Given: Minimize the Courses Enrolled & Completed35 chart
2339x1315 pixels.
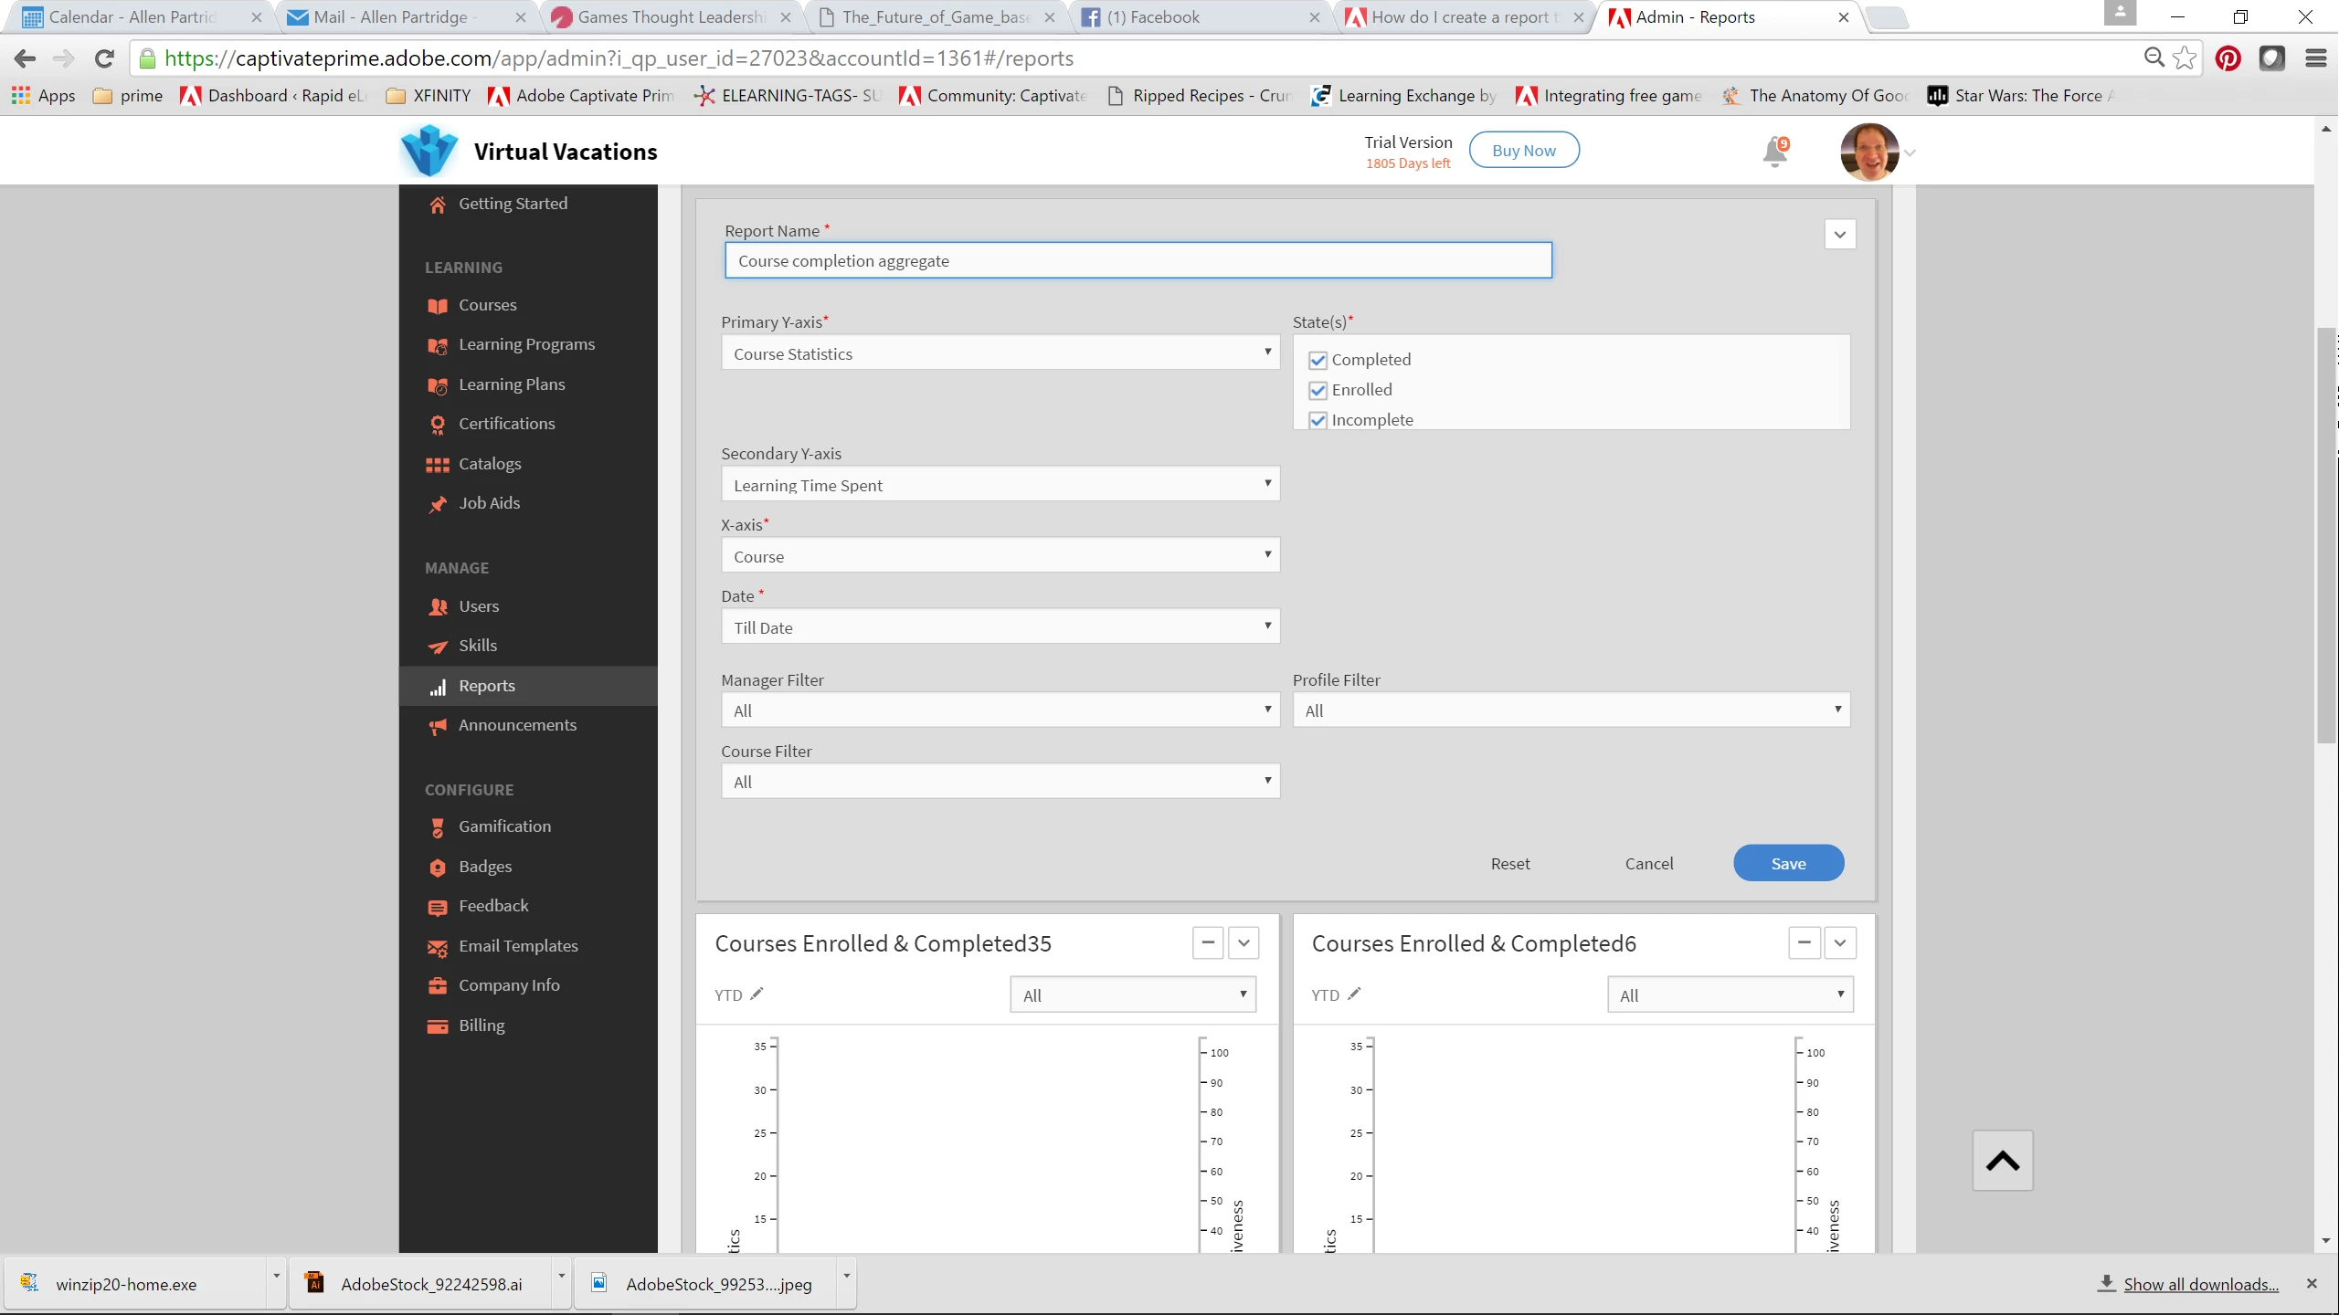Looking at the screenshot, I should [1207, 942].
